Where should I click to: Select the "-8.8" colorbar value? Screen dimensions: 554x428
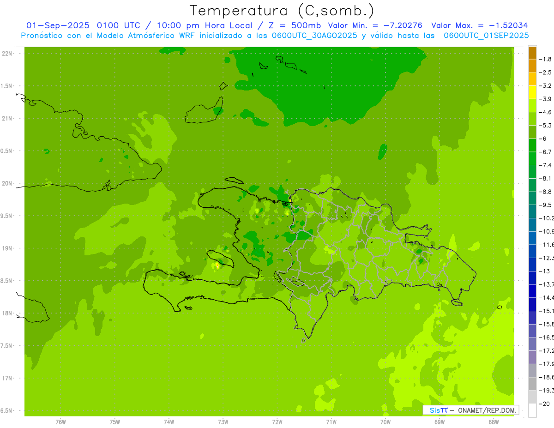(545, 192)
